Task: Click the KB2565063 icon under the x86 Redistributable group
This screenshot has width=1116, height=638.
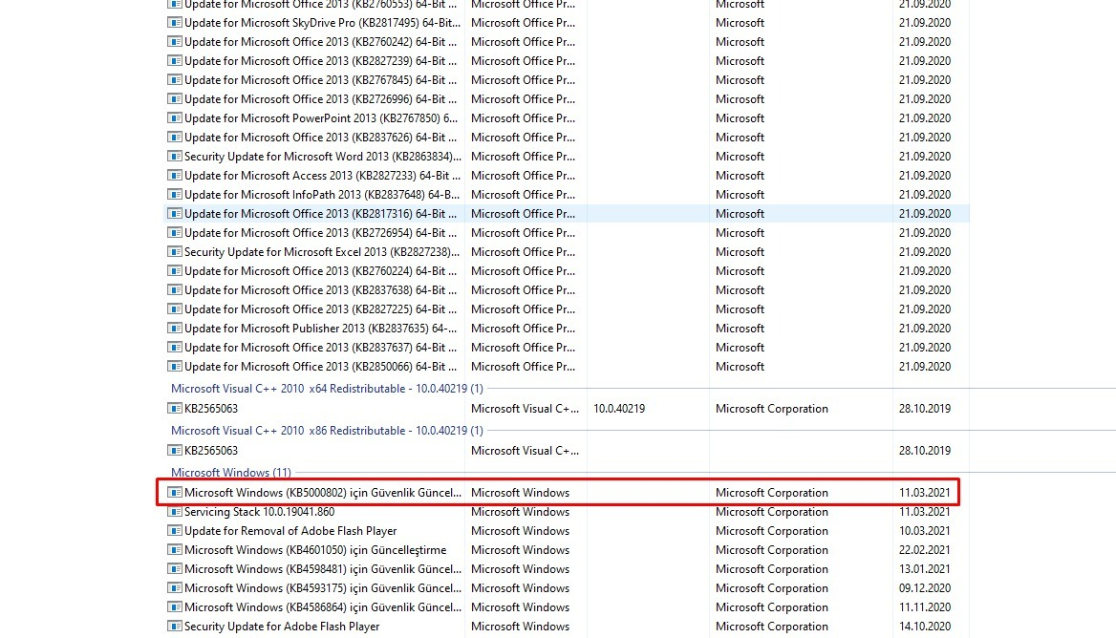Action: 174,450
